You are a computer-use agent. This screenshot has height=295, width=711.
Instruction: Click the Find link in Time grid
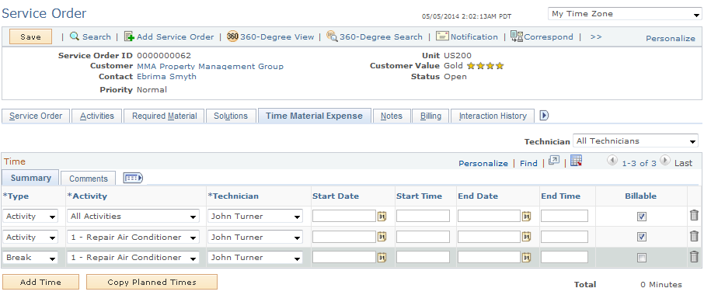(x=528, y=163)
